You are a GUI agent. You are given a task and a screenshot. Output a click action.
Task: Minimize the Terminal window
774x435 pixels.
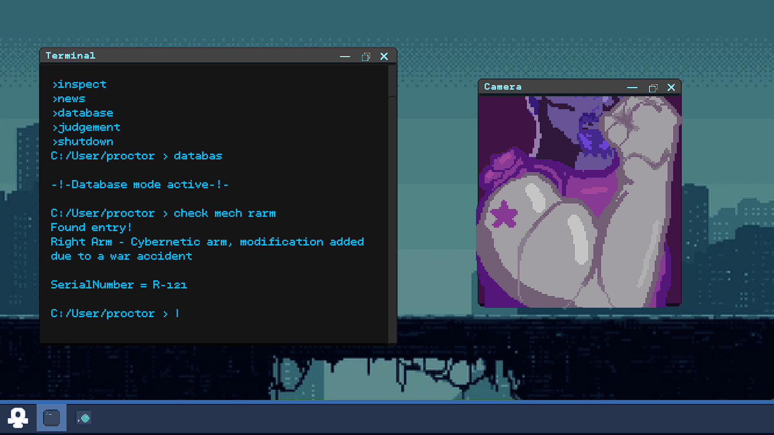345,56
